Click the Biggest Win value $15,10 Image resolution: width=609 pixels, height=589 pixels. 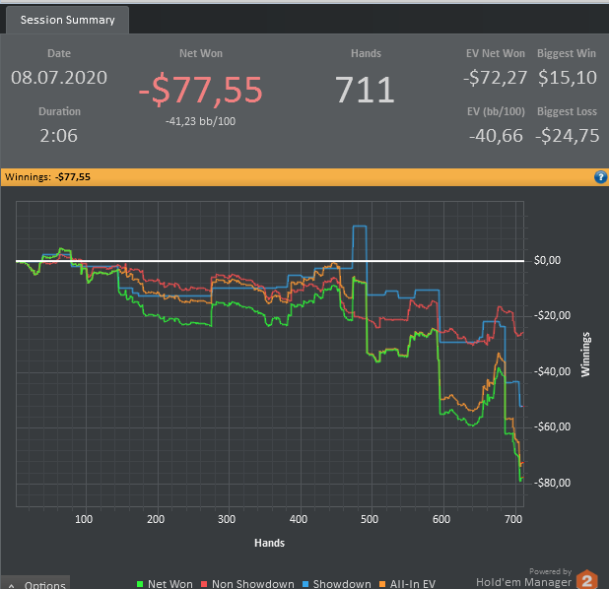click(567, 78)
